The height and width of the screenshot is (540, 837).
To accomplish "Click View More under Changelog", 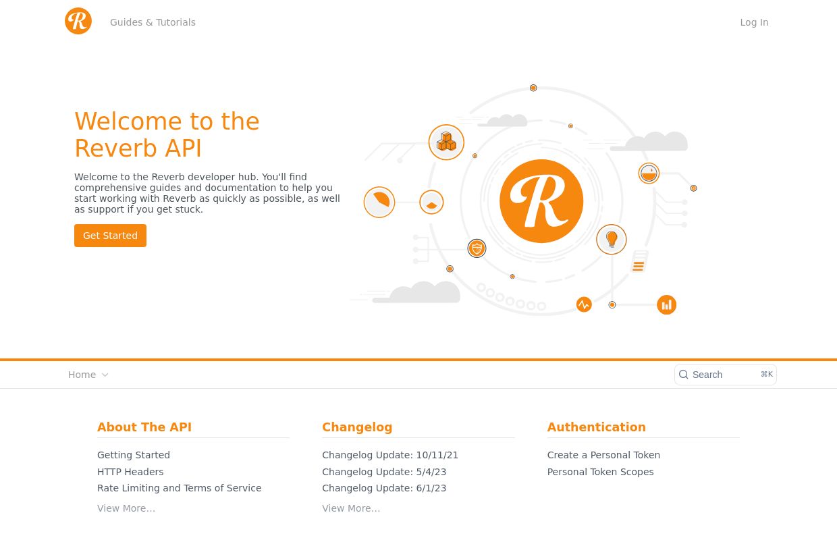I will coord(351,508).
